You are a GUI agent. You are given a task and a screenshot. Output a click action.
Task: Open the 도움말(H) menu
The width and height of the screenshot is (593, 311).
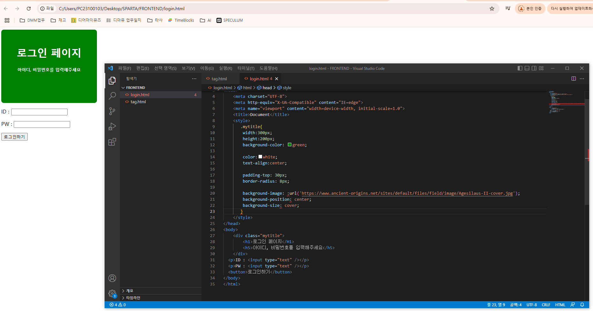268,68
